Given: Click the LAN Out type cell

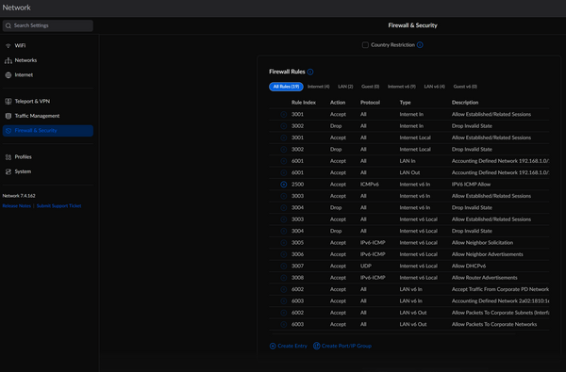Looking at the screenshot, I should click(x=409, y=173).
